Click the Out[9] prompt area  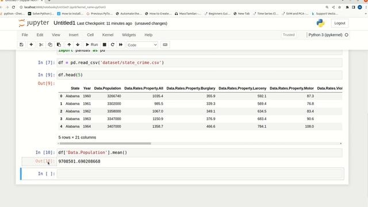coord(46,83)
